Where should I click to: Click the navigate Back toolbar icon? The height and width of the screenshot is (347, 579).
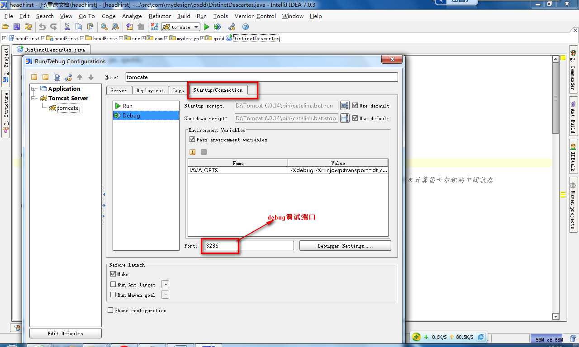pos(129,27)
